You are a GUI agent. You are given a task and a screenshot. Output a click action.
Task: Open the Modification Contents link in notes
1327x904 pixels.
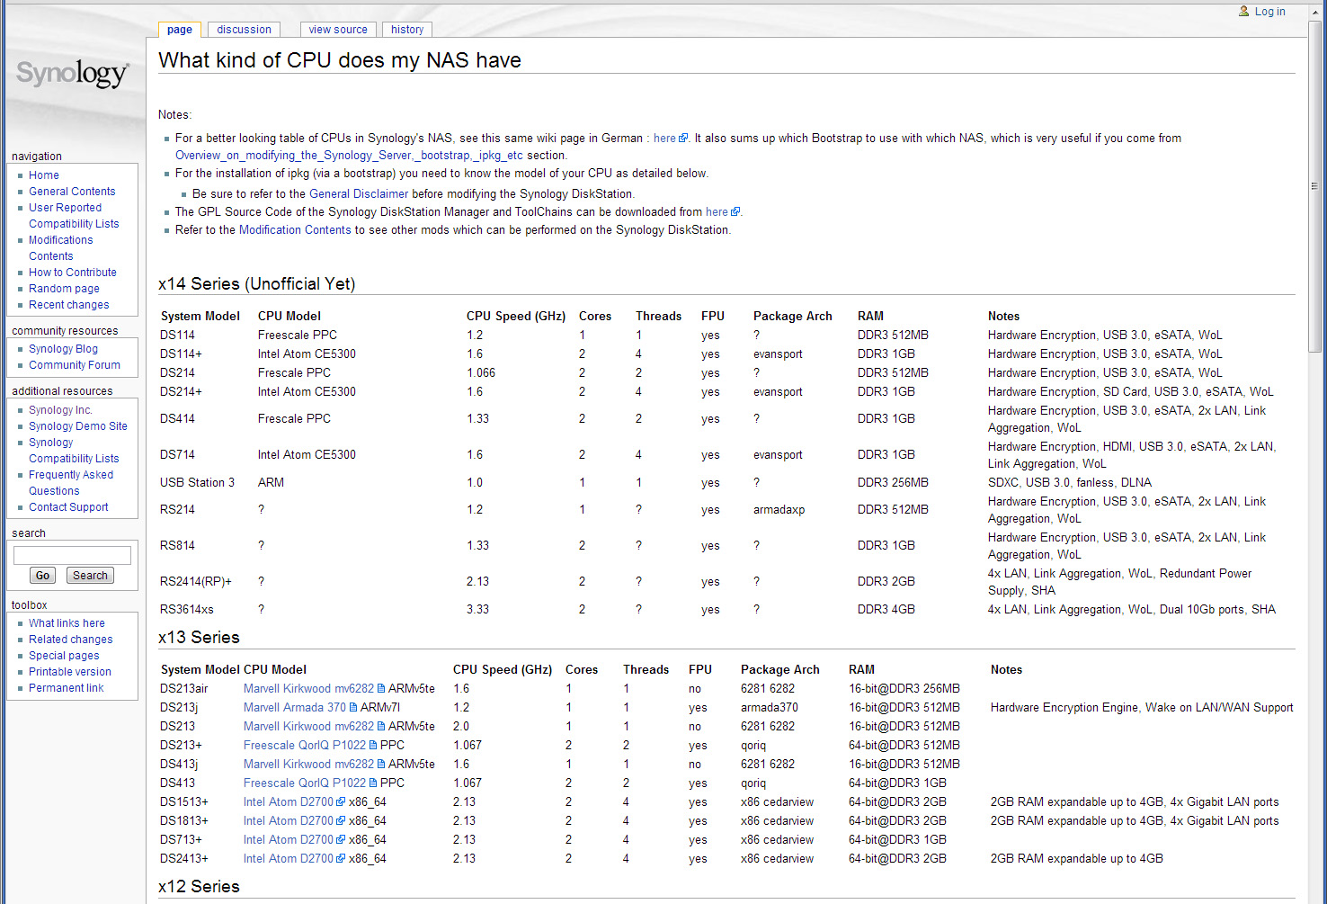click(x=295, y=230)
